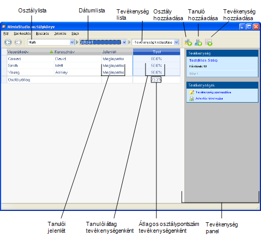
Task: Maximize the MimioStudio window
Action: 249,27
